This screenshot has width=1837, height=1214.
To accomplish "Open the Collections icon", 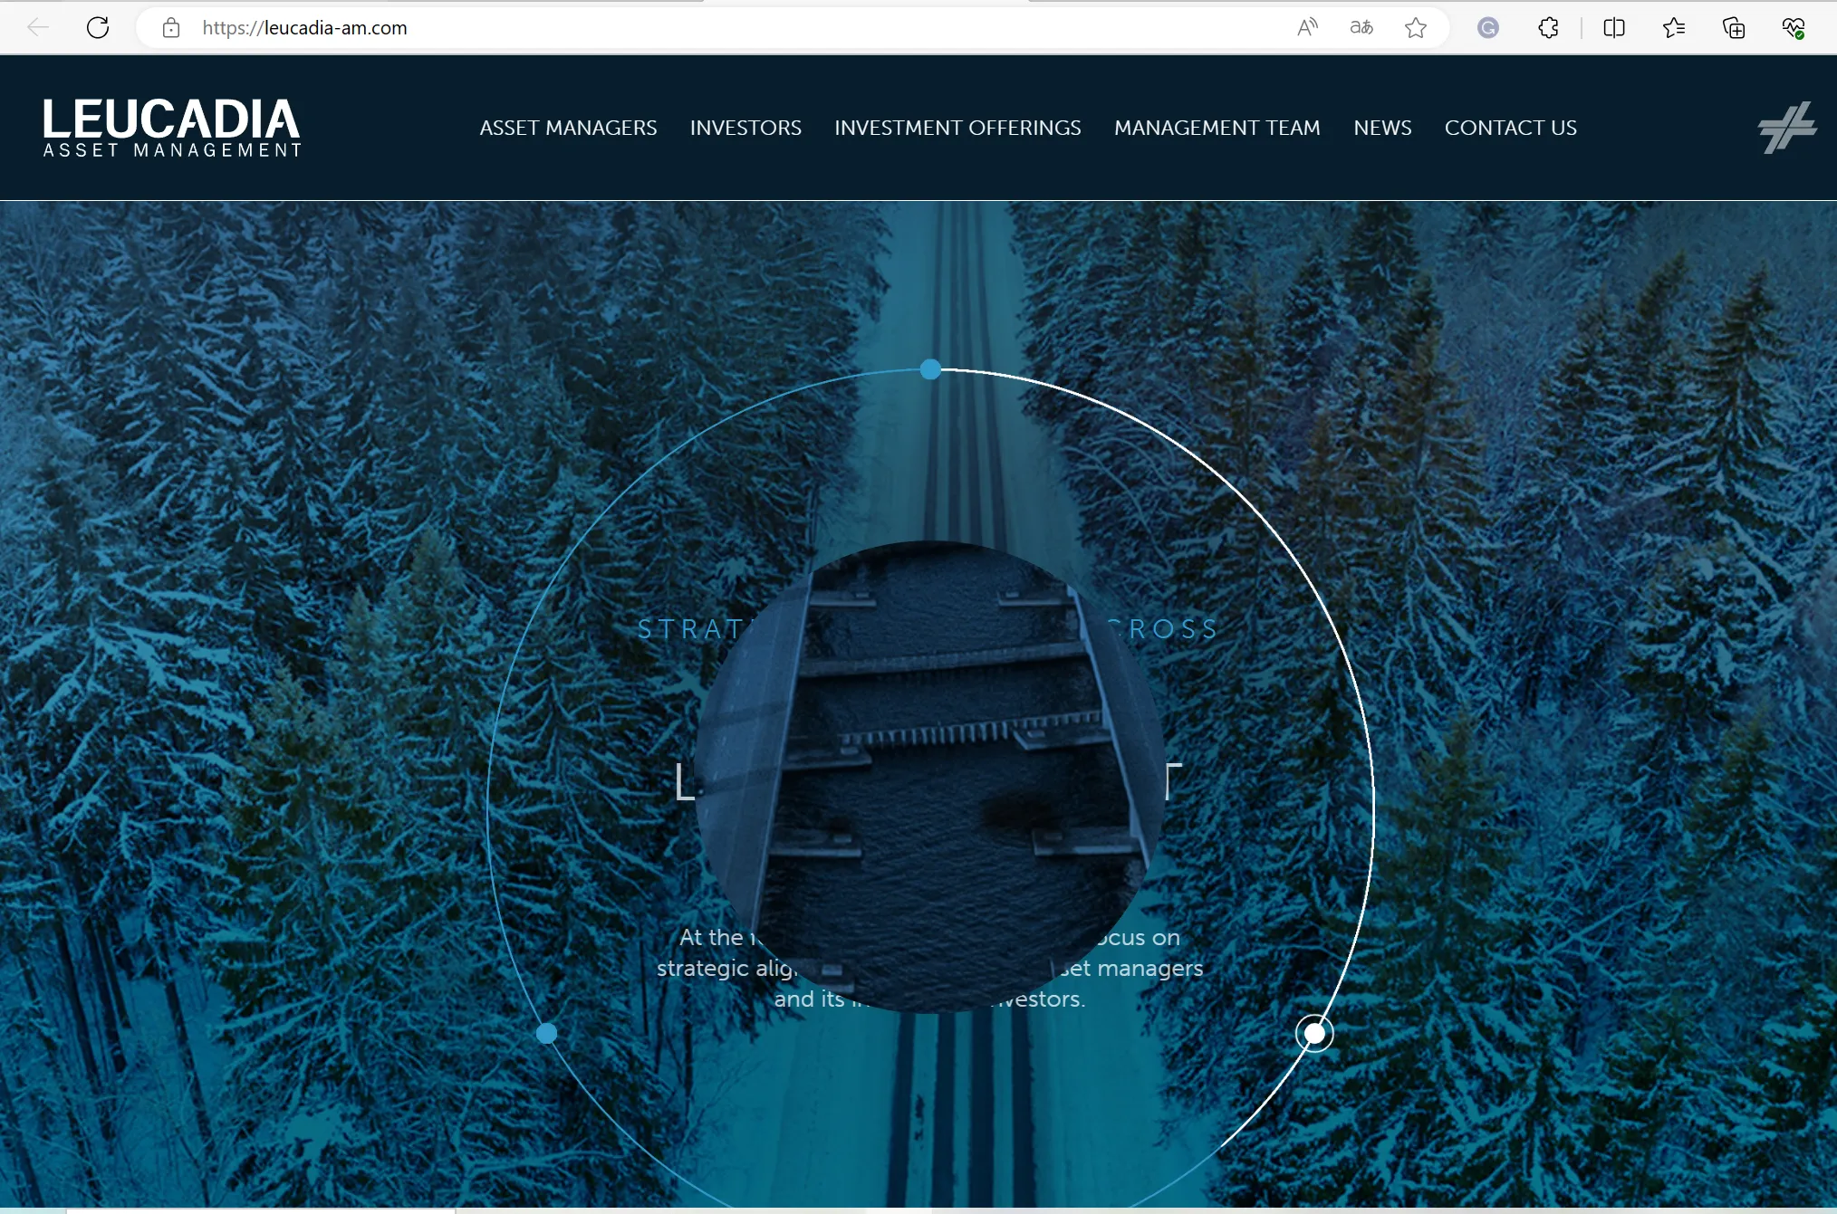I will (1734, 27).
